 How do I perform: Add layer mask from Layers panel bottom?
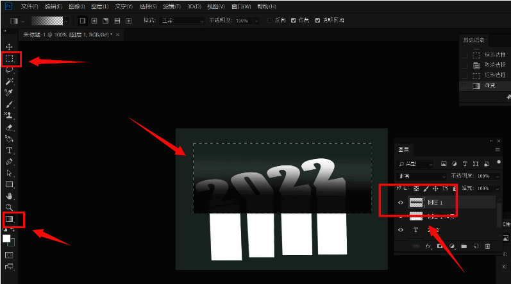(x=440, y=246)
